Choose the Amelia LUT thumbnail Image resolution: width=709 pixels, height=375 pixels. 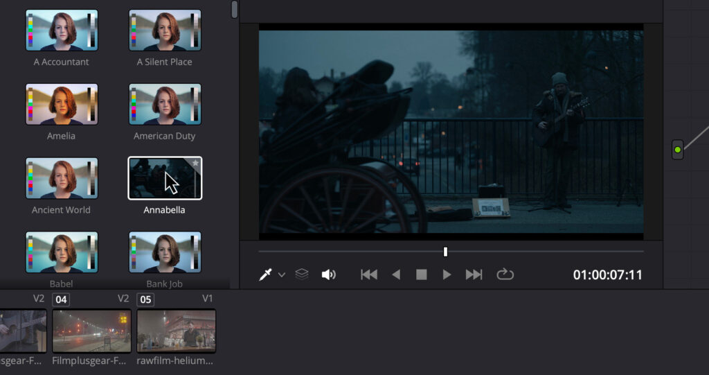[x=62, y=104]
